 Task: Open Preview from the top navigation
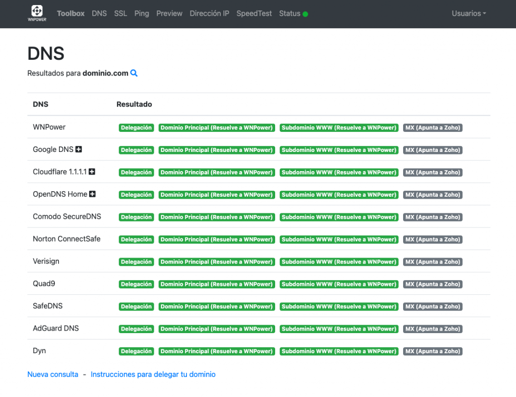(169, 14)
